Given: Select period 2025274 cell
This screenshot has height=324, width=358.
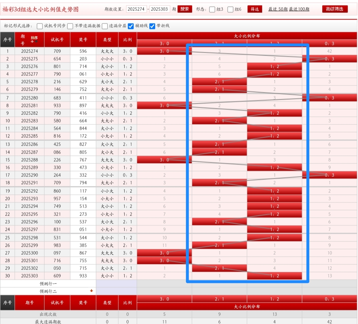Looking at the screenshot, I should click(30, 51).
